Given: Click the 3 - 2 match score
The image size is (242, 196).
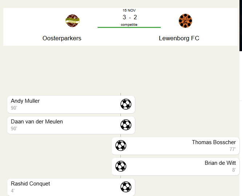Looking at the screenshot, I should tap(130, 17).
